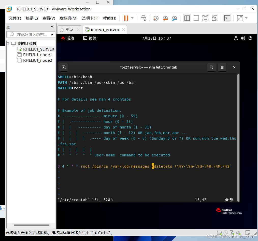Open the 查看(V) menu
258x241 pixels.
[x=49, y=18]
